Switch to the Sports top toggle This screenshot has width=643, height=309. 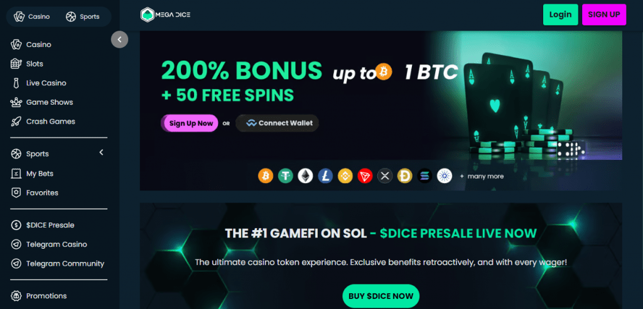pyautogui.click(x=83, y=17)
